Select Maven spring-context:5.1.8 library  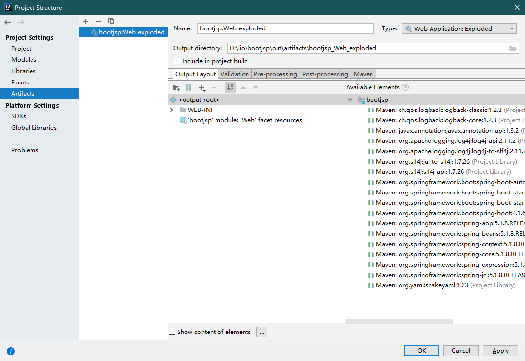tap(446, 244)
